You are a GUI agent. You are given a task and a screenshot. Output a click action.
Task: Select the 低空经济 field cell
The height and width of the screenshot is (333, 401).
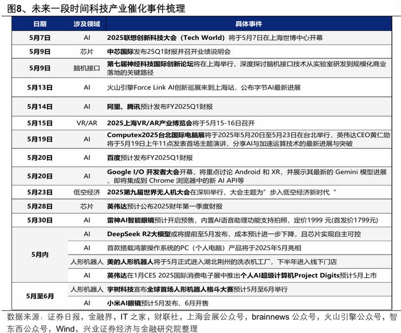(87, 192)
